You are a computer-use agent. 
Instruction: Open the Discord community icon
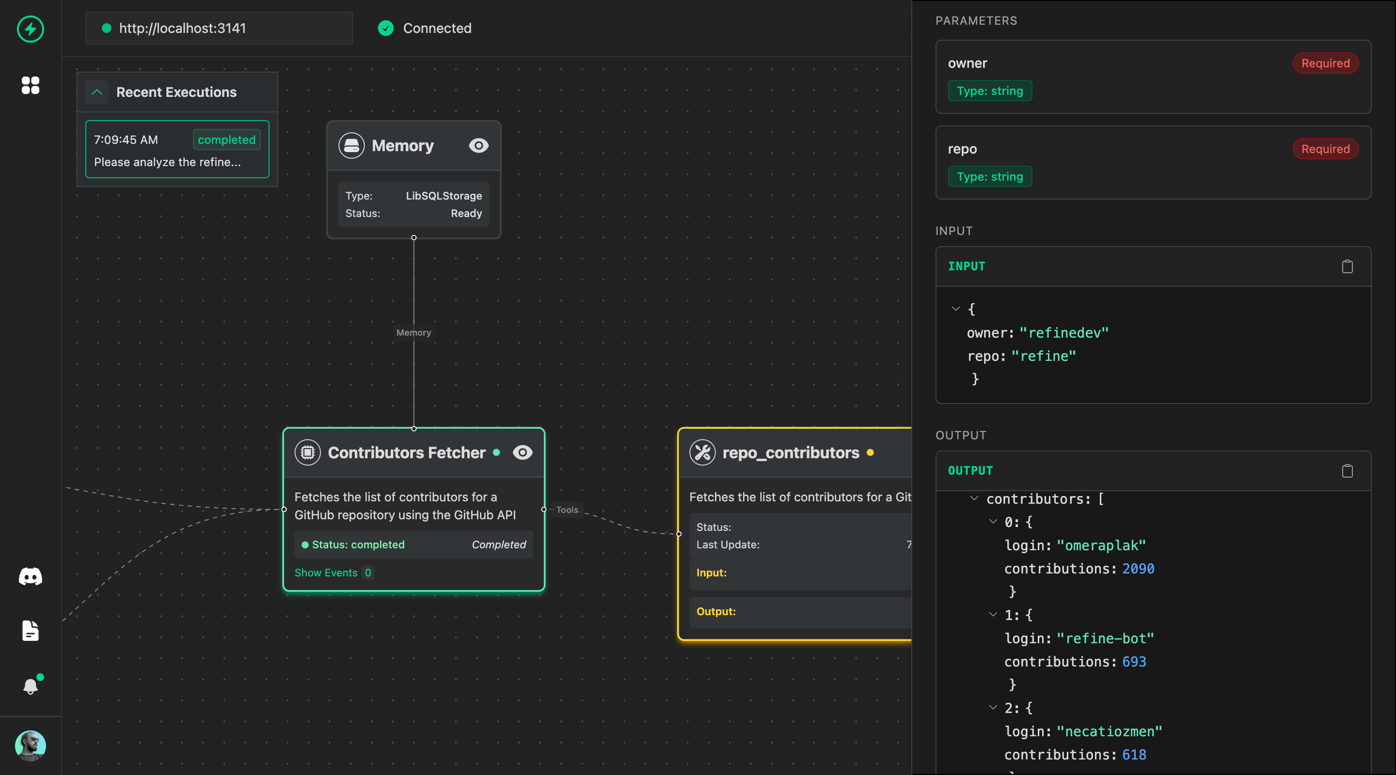pos(31,576)
